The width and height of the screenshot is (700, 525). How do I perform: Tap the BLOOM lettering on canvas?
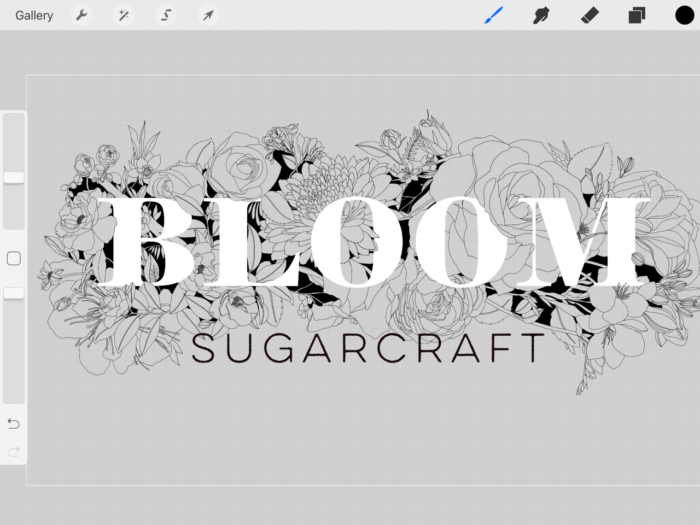click(374, 242)
